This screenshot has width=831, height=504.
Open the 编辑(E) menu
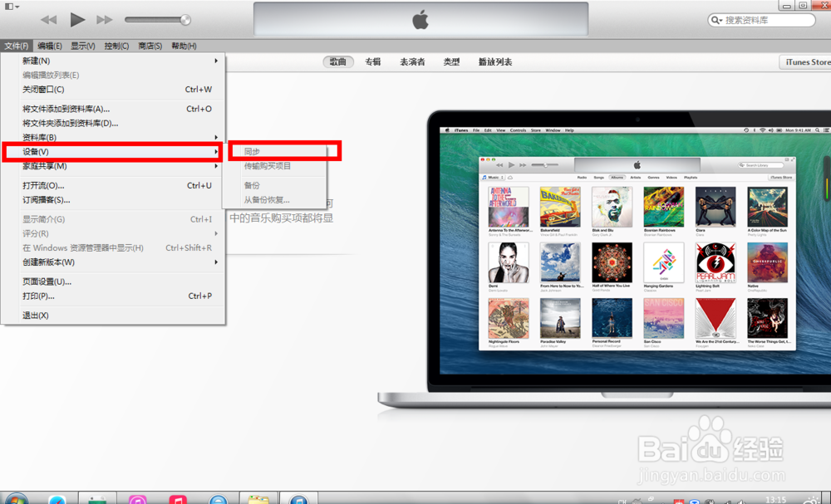(x=50, y=46)
